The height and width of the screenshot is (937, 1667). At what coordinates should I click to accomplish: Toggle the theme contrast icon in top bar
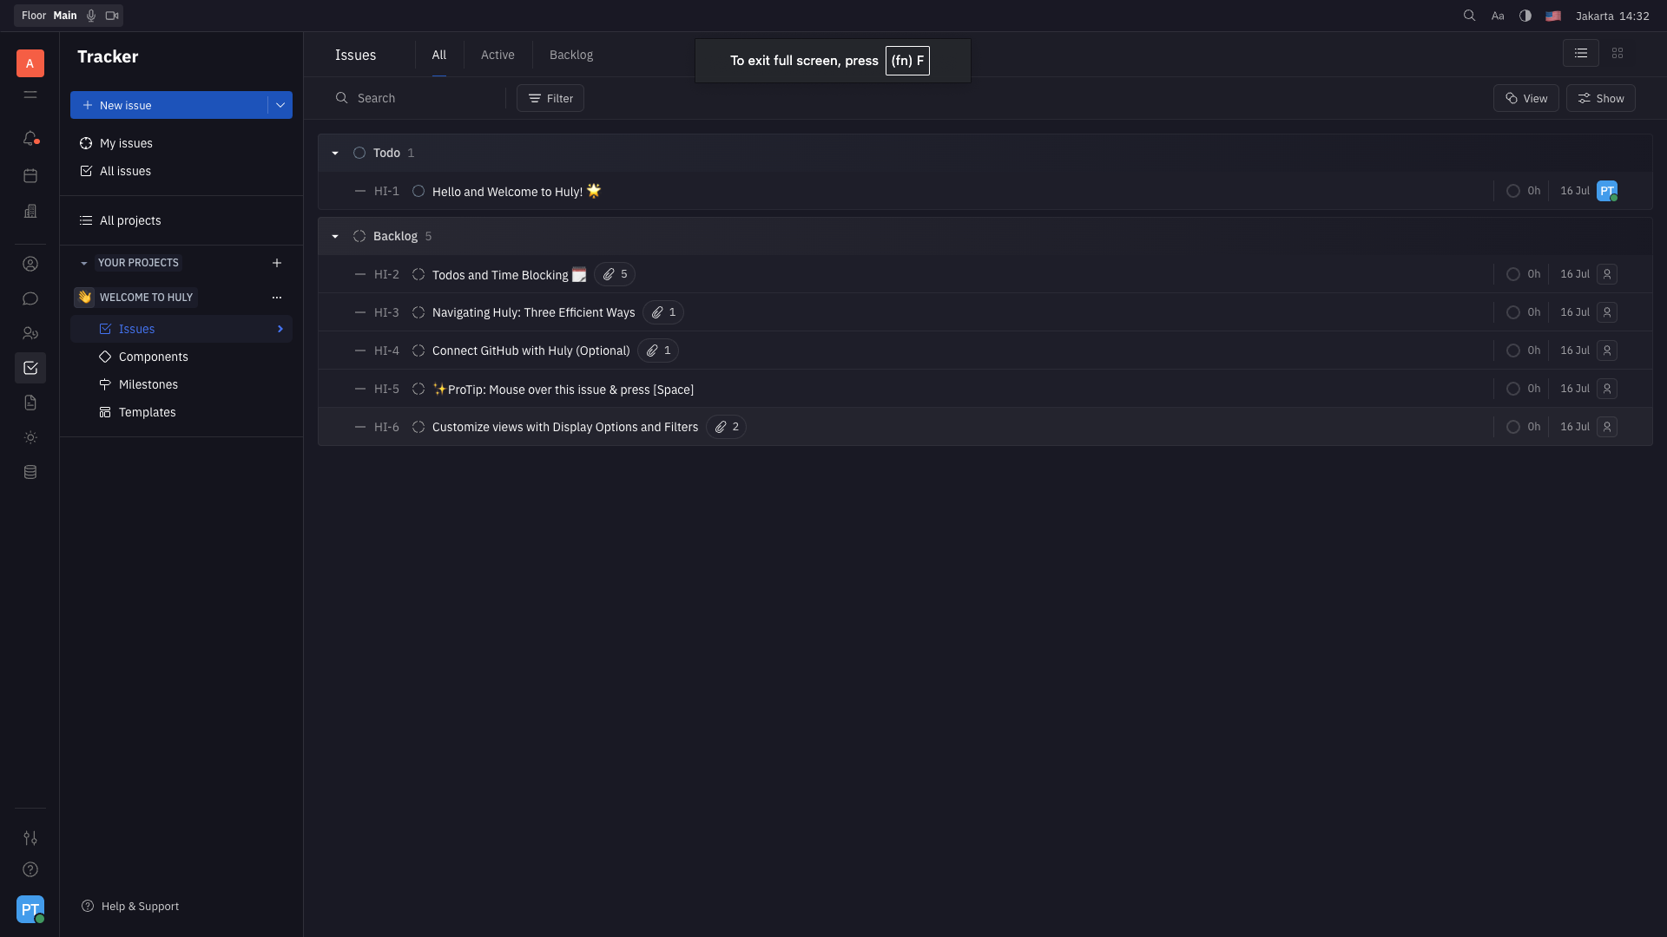coord(1525,16)
